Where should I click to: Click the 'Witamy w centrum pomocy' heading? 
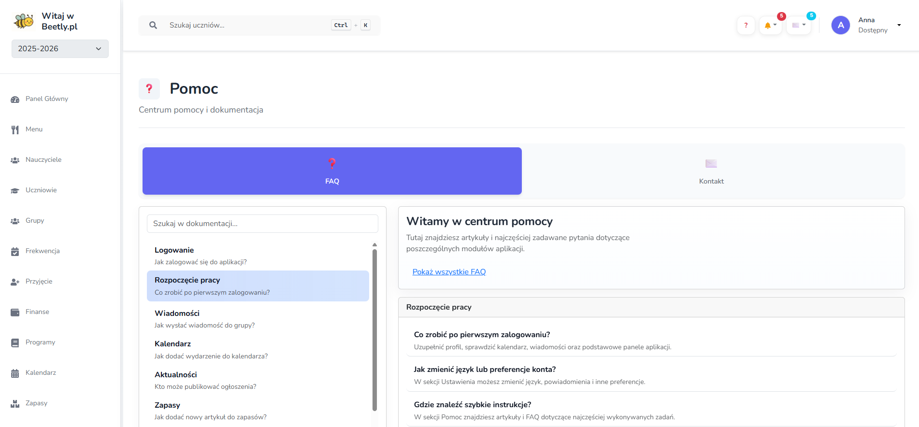click(x=479, y=221)
